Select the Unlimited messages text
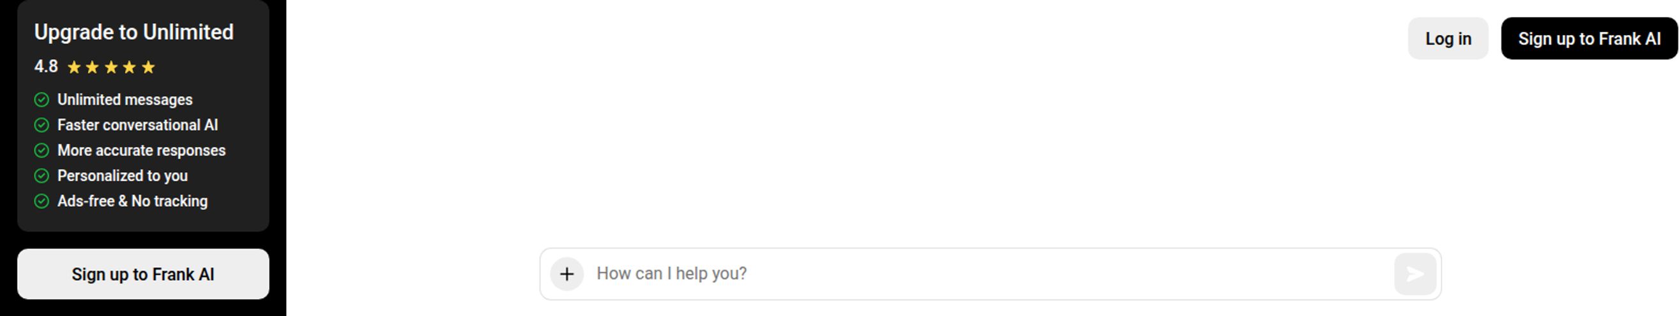1679x316 pixels. (125, 99)
